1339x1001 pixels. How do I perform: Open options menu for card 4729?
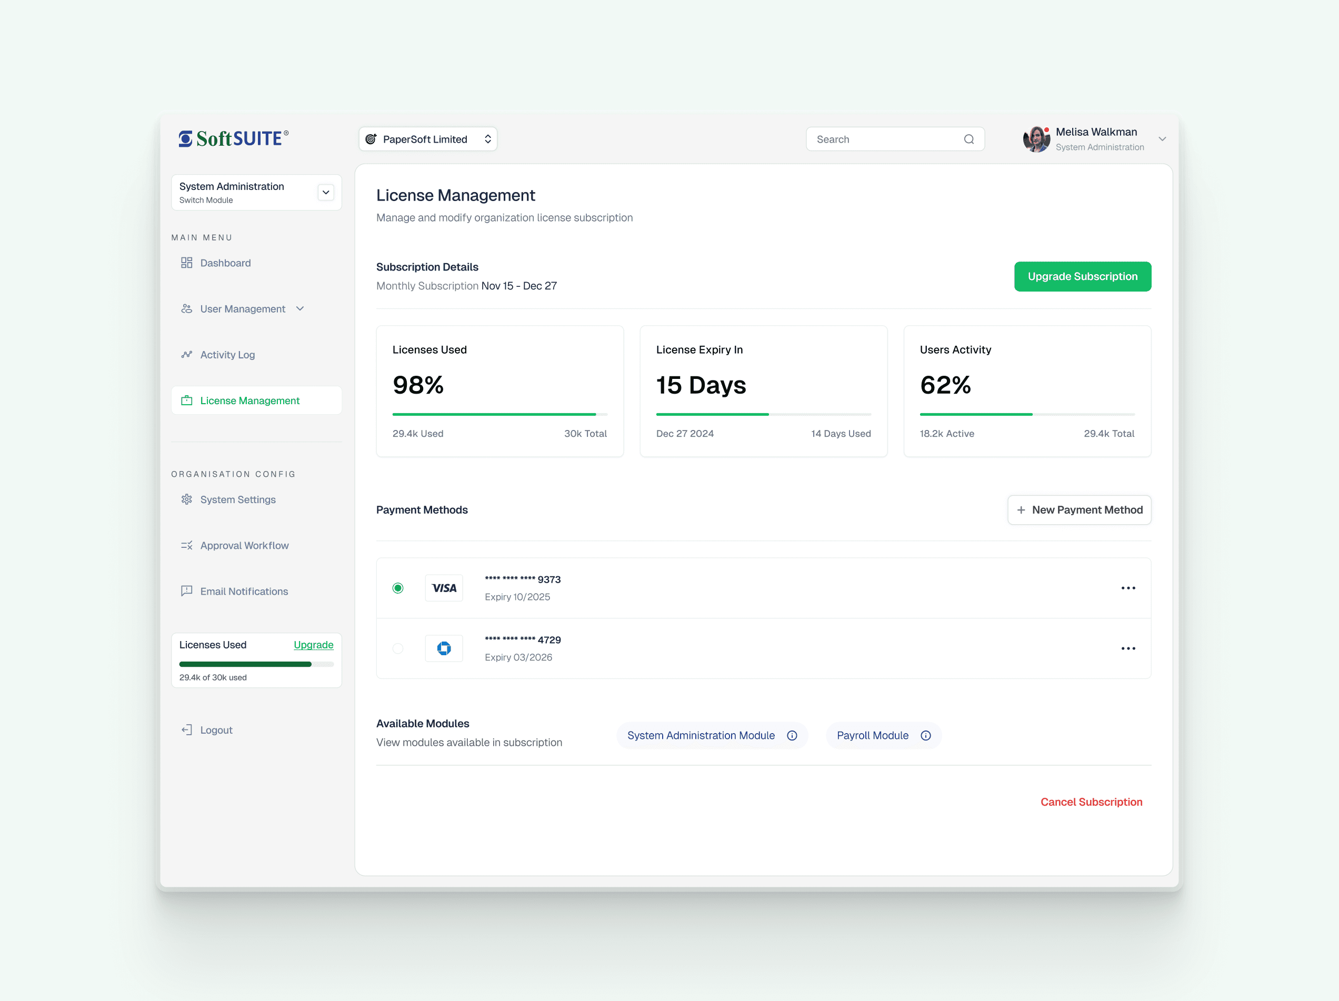pos(1128,648)
